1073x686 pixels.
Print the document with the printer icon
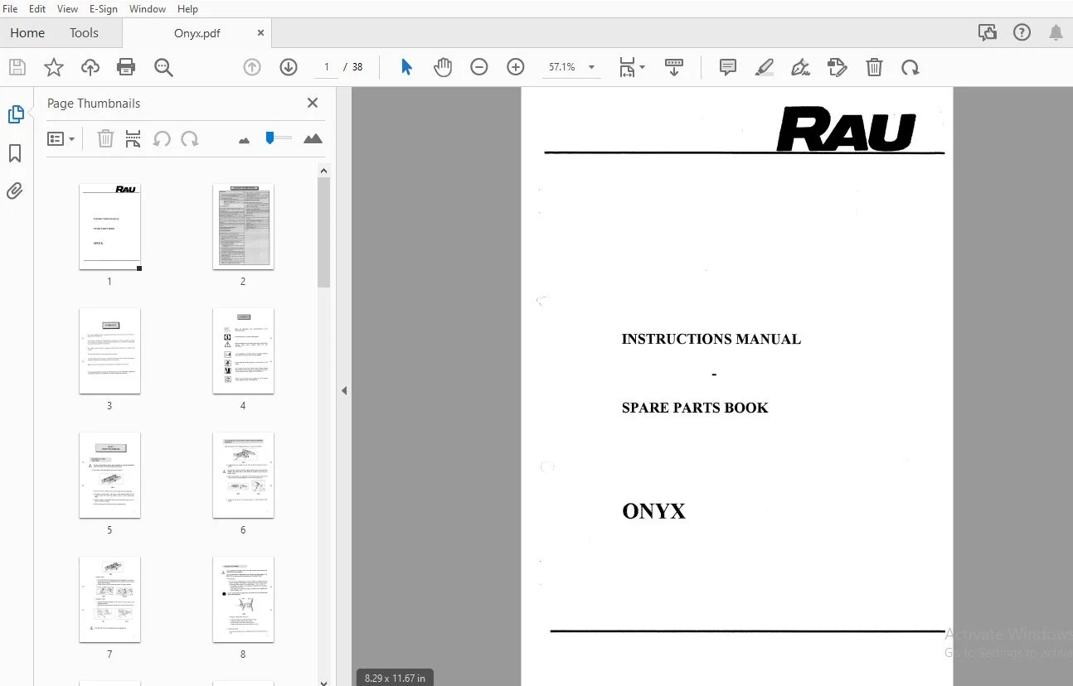point(126,67)
